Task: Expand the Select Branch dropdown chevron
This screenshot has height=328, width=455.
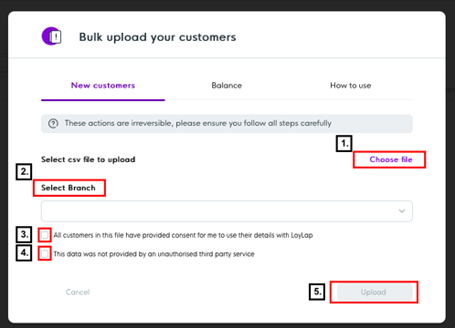Action: point(402,211)
